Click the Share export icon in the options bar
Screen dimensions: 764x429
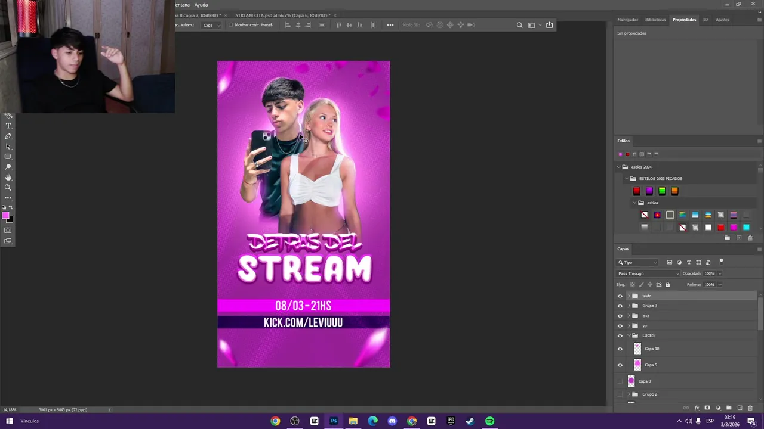click(549, 25)
